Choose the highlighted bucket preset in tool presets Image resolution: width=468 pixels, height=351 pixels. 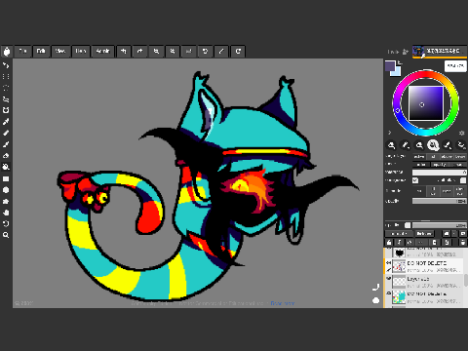click(x=433, y=145)
